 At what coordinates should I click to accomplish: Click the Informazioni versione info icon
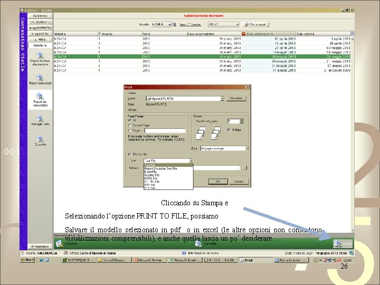pyautogui.click(x=184, y=253)
